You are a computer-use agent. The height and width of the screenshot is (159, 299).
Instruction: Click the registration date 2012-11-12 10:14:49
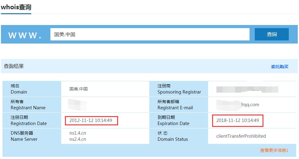pos(91,120)
